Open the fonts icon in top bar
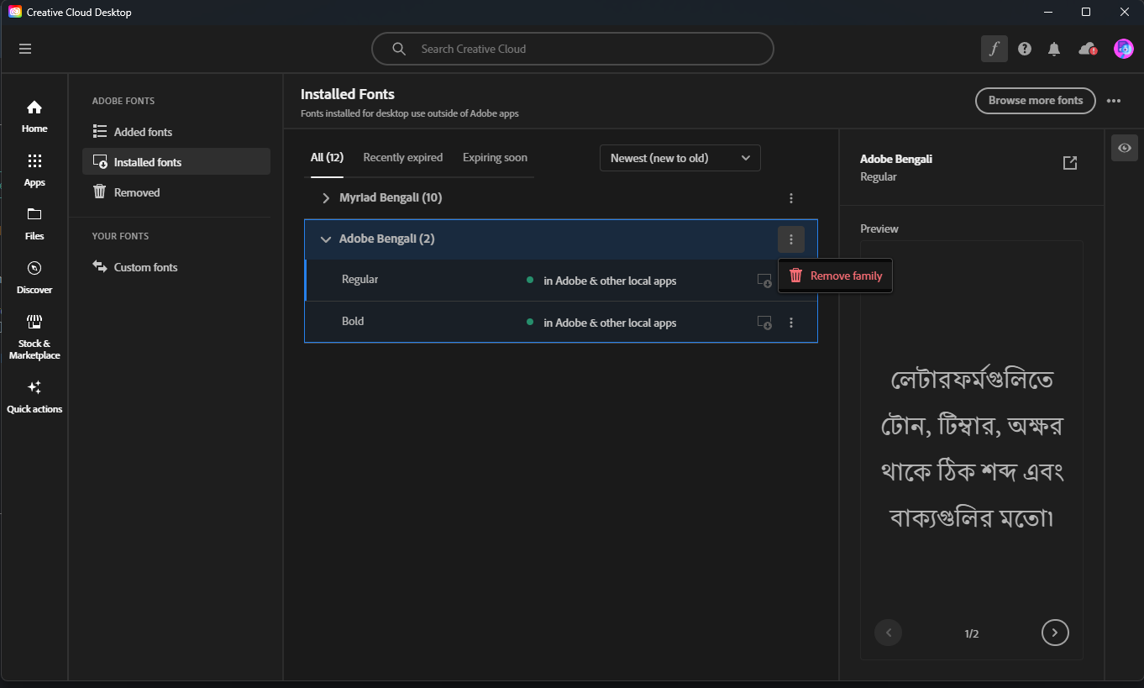 point(994,49)
